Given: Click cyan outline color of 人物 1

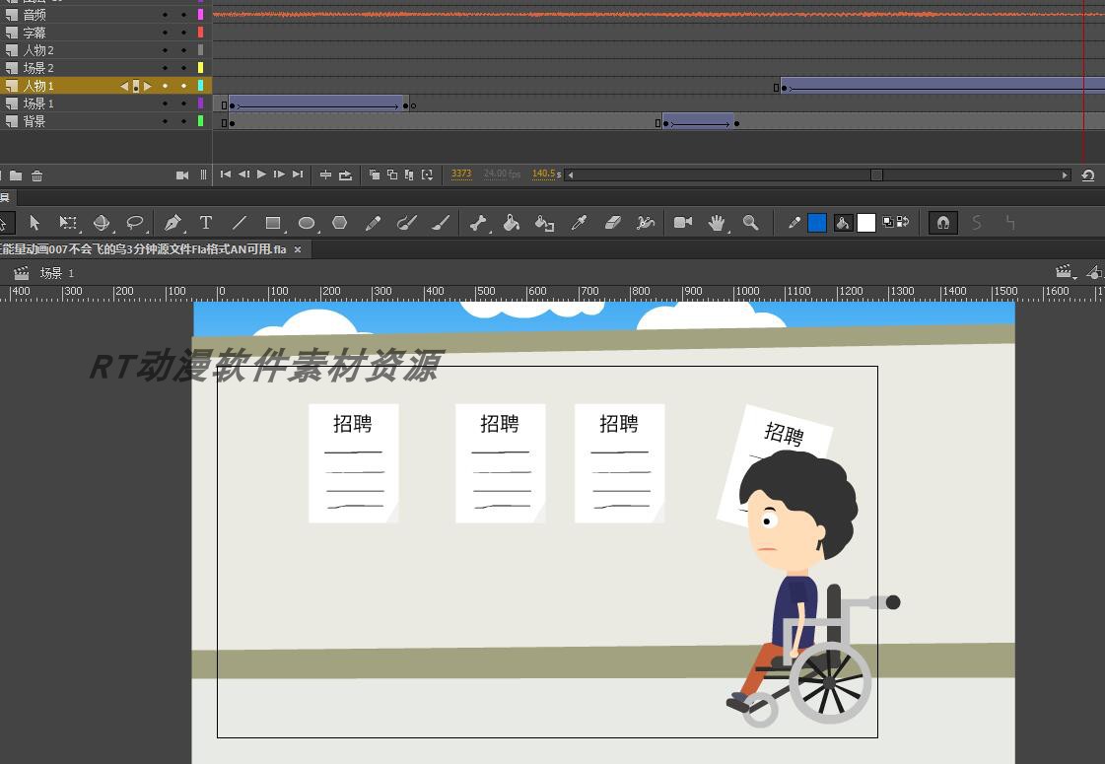Looking at the screenshot, I should pyautogui.click(x=201, y=86).
